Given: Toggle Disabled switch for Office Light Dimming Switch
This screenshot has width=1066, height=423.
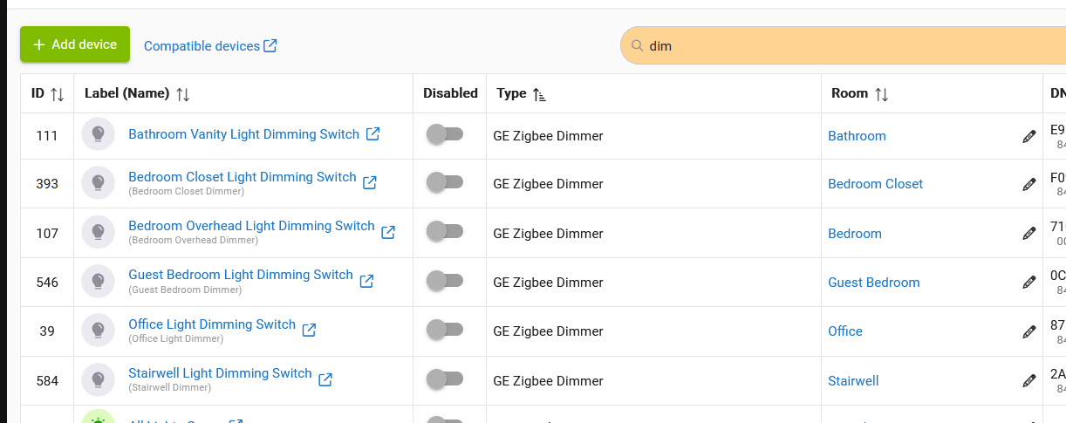Looking at the screenshot, I should pyautogui.click(x=444, y=330).
